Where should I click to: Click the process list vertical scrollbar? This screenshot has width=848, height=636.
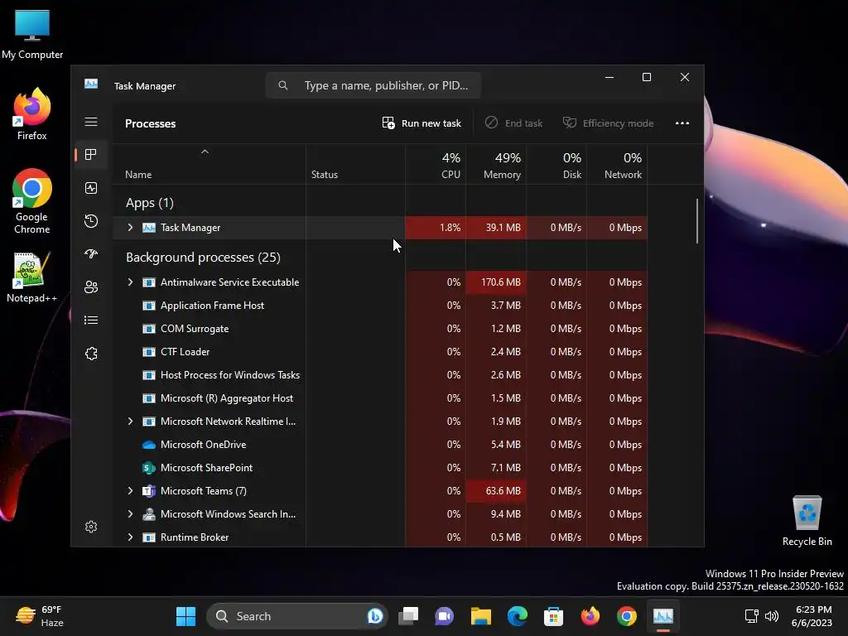click(x=697, y=222)
